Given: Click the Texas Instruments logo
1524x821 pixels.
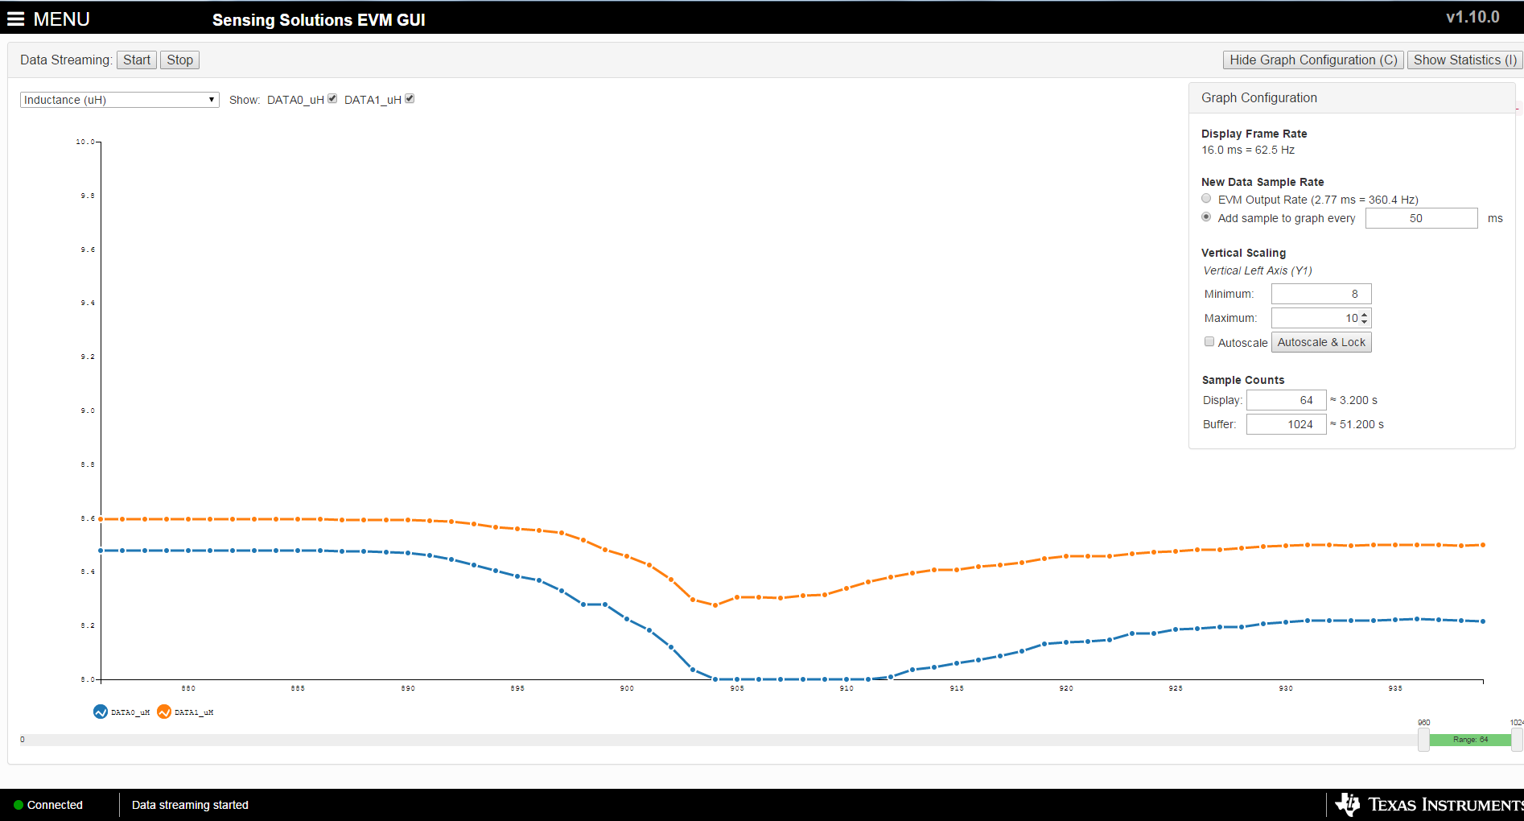Looking at the screenshot, I should (1429, 805).
